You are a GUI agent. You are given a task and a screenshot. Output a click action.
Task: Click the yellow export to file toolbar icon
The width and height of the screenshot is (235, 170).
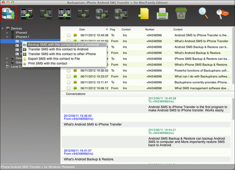(x=144, y=14)
